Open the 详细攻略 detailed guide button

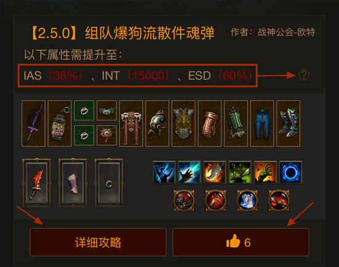tap(98, 242)
